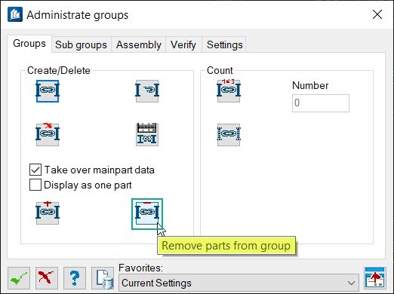Image resolution: width=394 pixels, height=294 pixels.
Task: Click the delete group icon with red X
Action: click(48, 134)
